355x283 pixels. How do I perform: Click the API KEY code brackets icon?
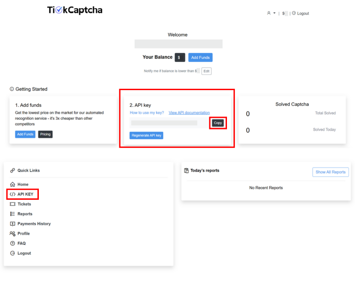pyautogui.click(x=12, y=194)
